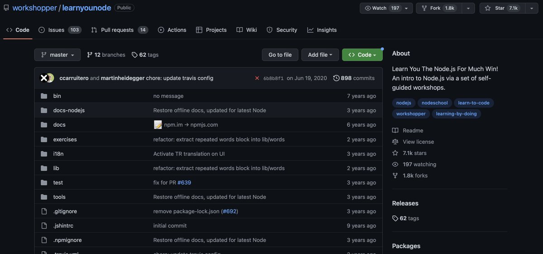Open 'Activate TR translation on UI' commit
Screen dimensions: 543x254
189,154
